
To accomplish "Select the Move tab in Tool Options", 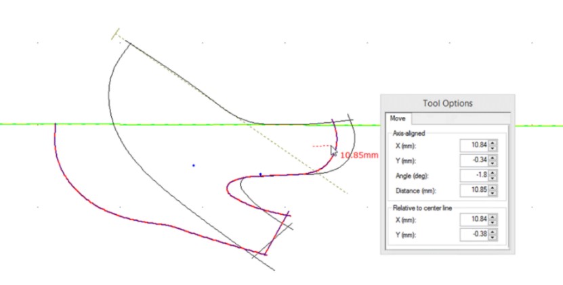I will pyautogui.click(x=398, y=118).
